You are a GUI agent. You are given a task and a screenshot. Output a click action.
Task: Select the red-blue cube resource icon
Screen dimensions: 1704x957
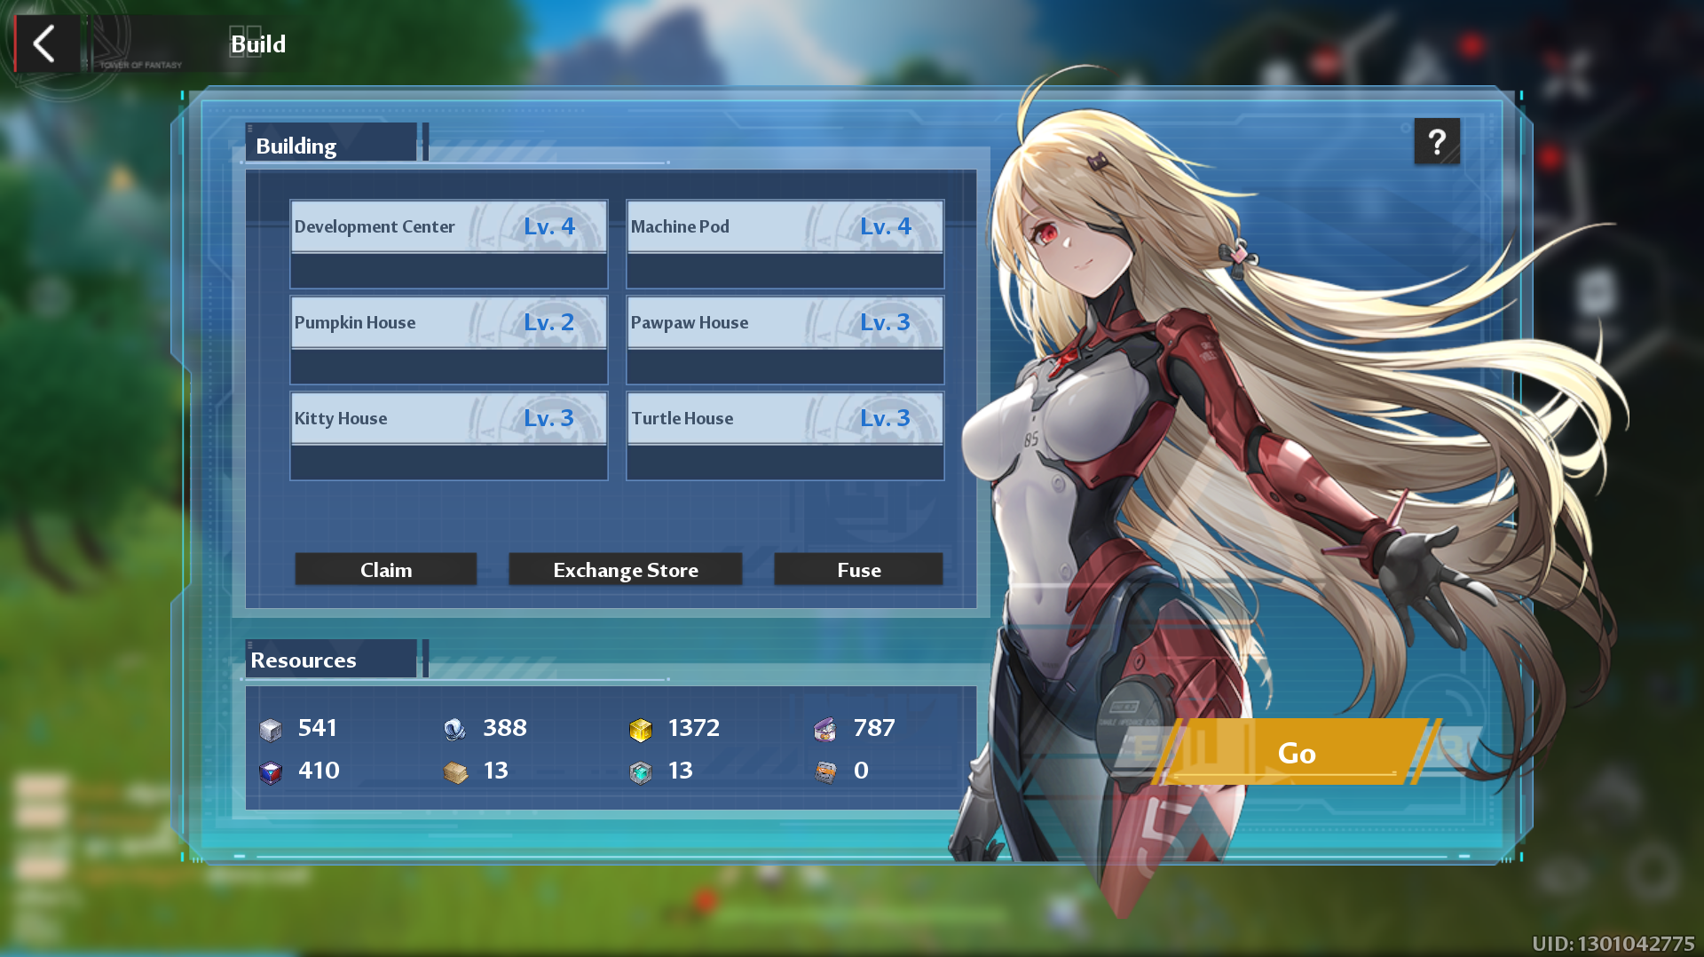271,772
